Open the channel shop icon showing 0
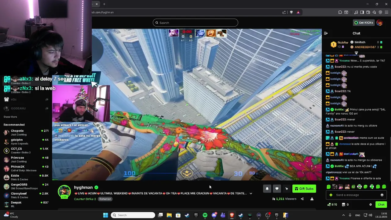 [x=345, y=204]
